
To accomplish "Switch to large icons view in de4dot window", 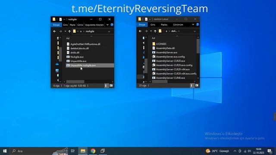I will point(197,85).
